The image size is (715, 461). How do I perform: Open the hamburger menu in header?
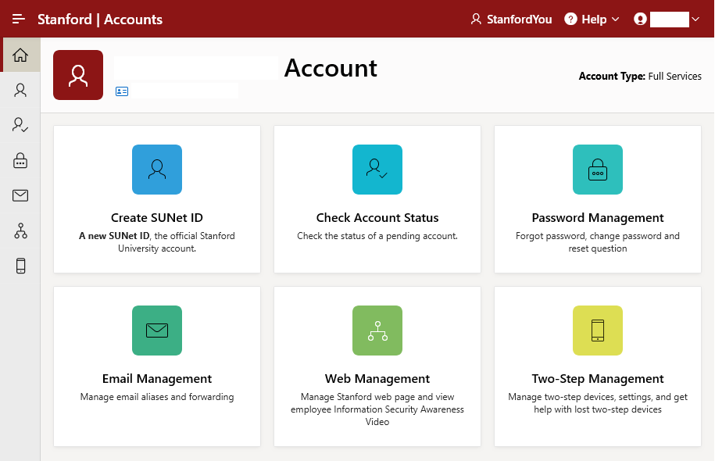tap(18, 19)
